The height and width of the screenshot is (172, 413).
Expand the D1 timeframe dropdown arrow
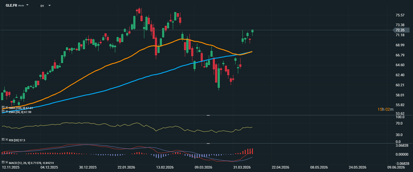tap(50, 5)
